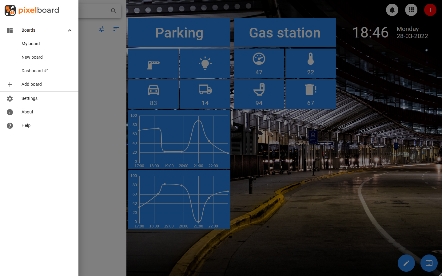Open My board from sidebar
This screenshot has height=276, width=442.
pos(31,44)
